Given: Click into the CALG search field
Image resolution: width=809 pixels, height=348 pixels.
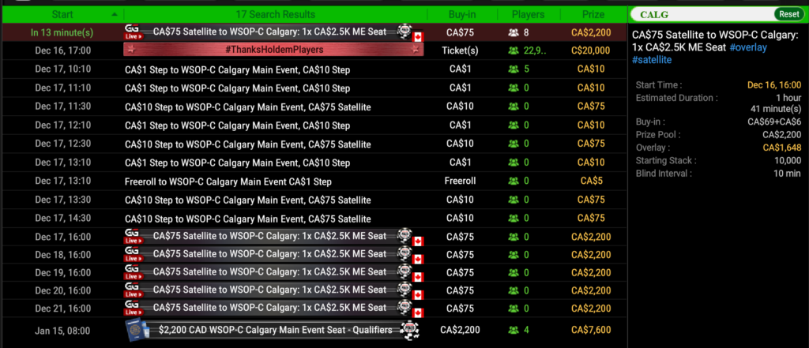Looking at the screenshot, I should 703,14.
